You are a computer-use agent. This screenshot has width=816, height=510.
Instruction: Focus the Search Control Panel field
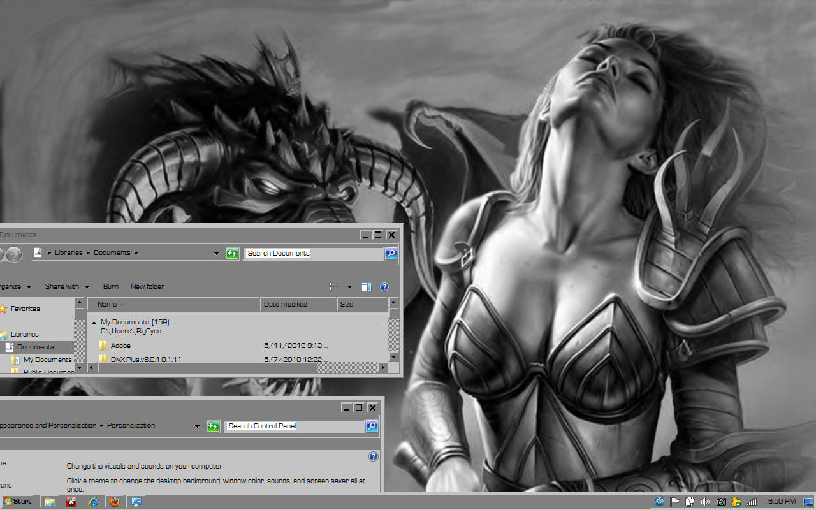coord(295,426)
